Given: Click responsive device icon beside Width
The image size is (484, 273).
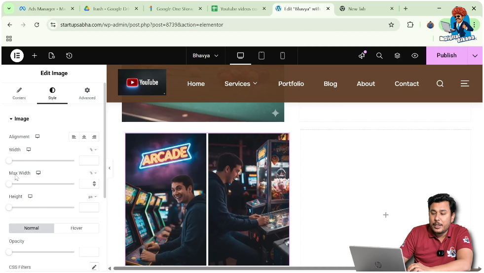Looking at the screenshot, I should click(29, 150).
